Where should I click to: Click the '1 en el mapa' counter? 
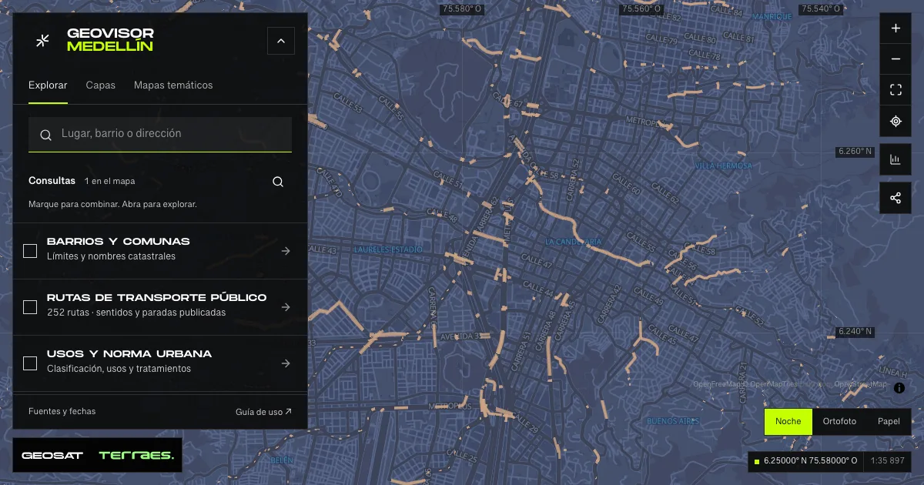(x=110, y=182)
